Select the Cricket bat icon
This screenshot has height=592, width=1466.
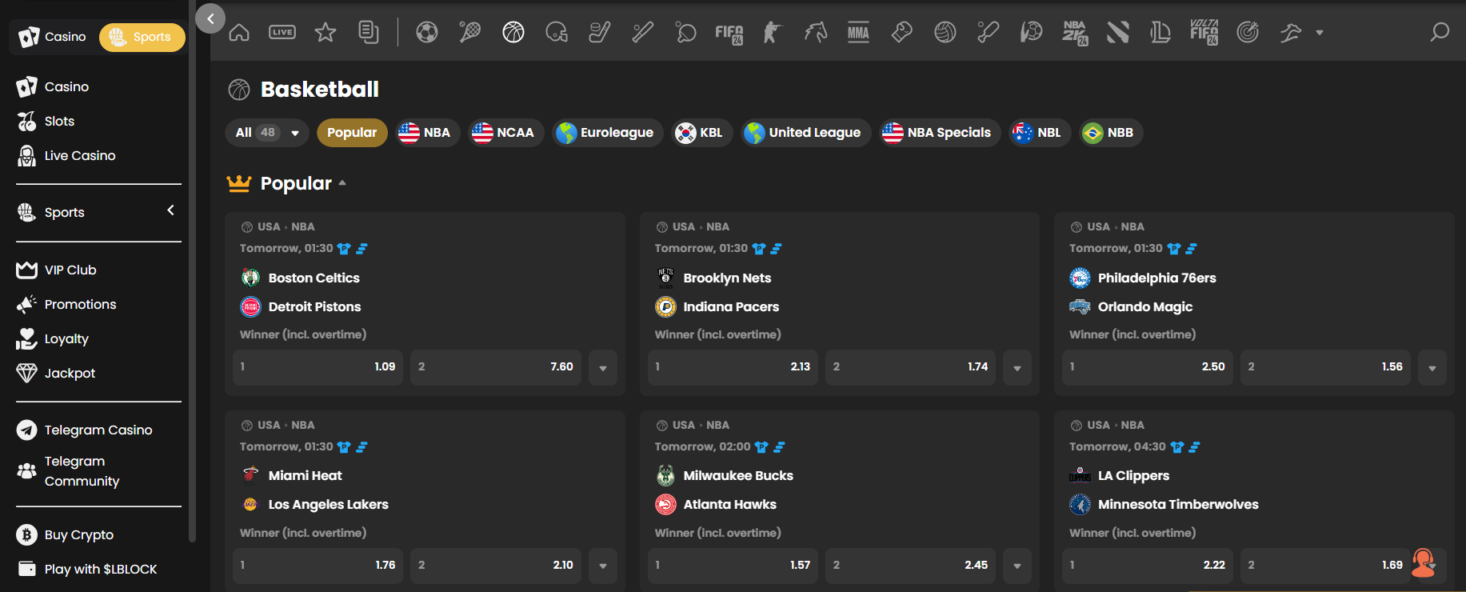point(989,32)
